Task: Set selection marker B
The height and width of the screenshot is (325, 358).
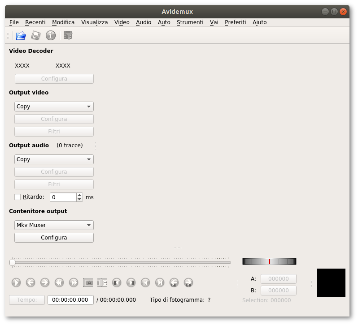Action: click(x=103, y=282)
